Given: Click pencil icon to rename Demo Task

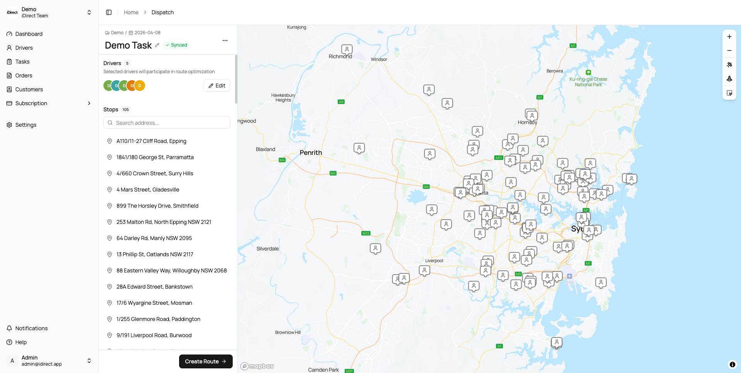Looking at the screenshot, I should (x=157, y=45).
